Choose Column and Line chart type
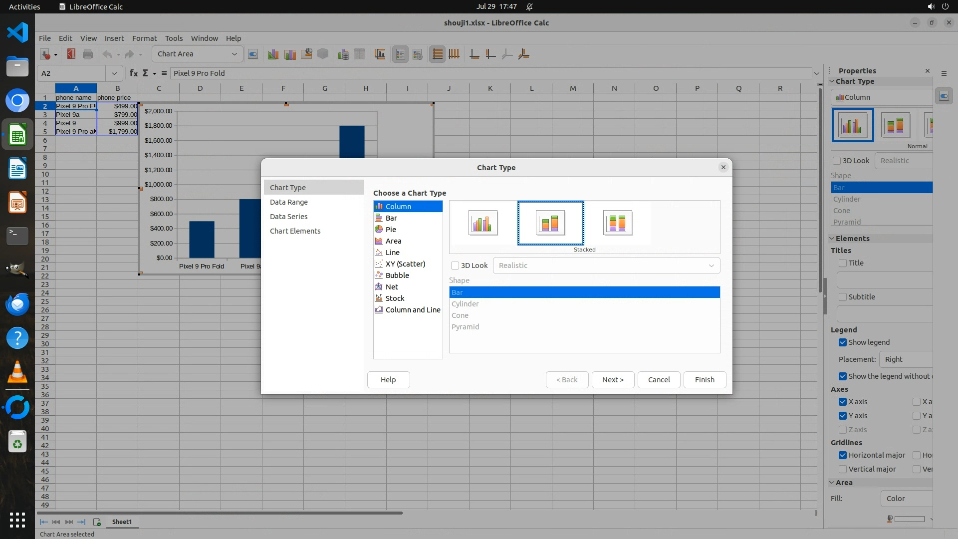Image resolution: width=958 pixels, height=539 pixels. click(413, 310)
